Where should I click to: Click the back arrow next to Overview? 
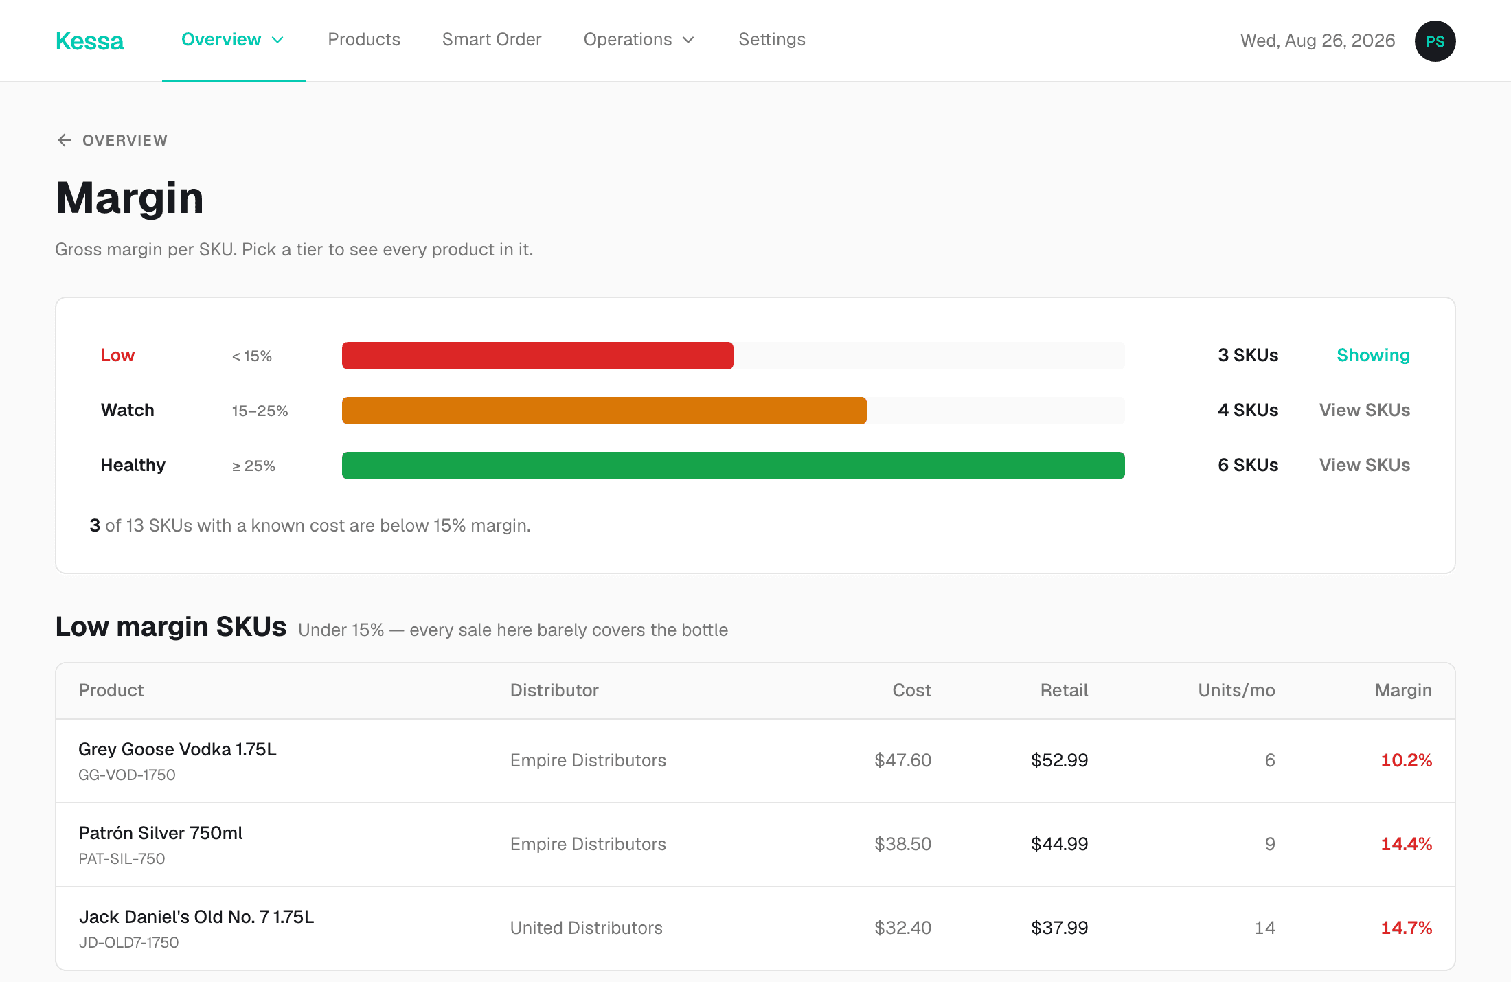tap(64, 140)
